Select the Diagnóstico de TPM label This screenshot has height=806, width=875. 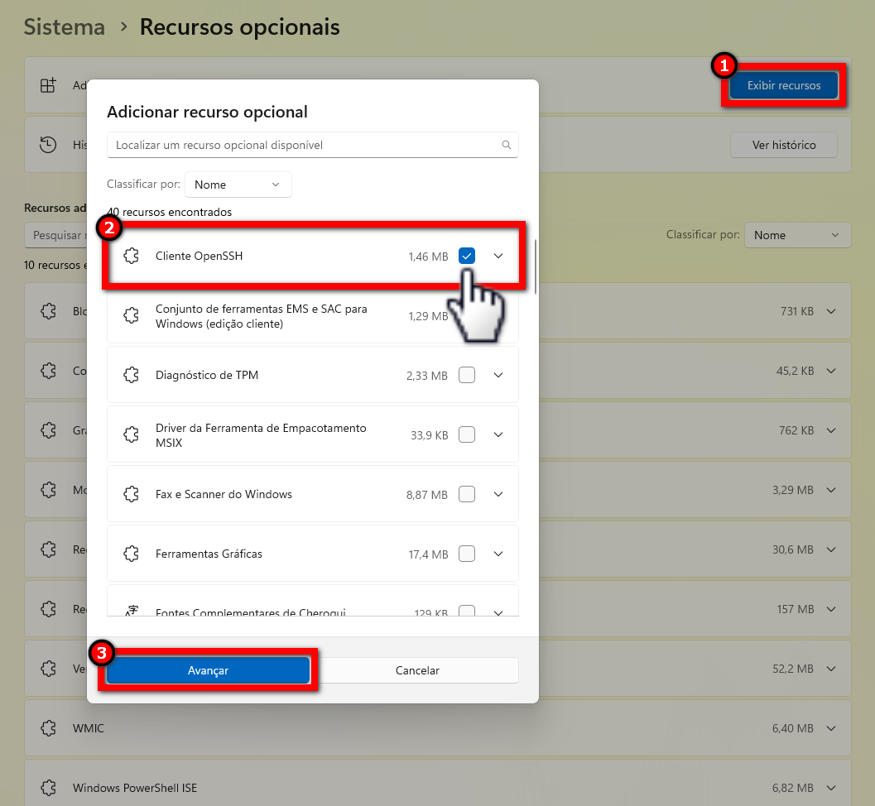[207, 375]
